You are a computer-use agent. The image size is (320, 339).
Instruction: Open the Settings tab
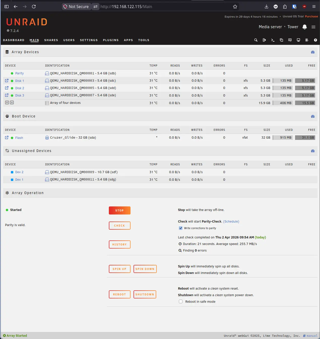point(89,40)
